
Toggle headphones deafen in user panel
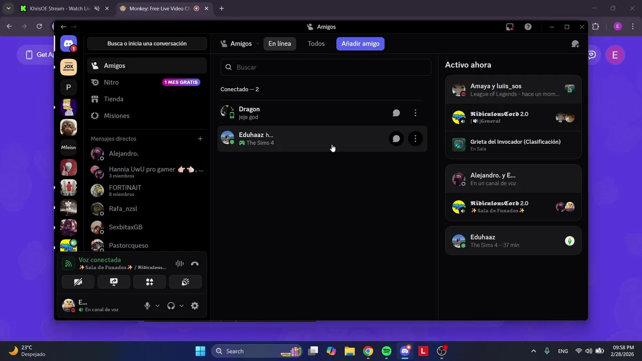pos(171,306)
